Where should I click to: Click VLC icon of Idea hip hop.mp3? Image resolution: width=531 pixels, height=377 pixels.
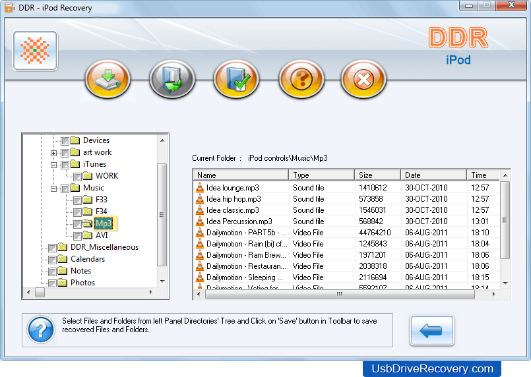pyautogui.click(x=200, y=198)
